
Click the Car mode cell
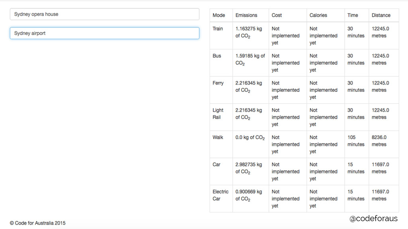coord(216,165)
